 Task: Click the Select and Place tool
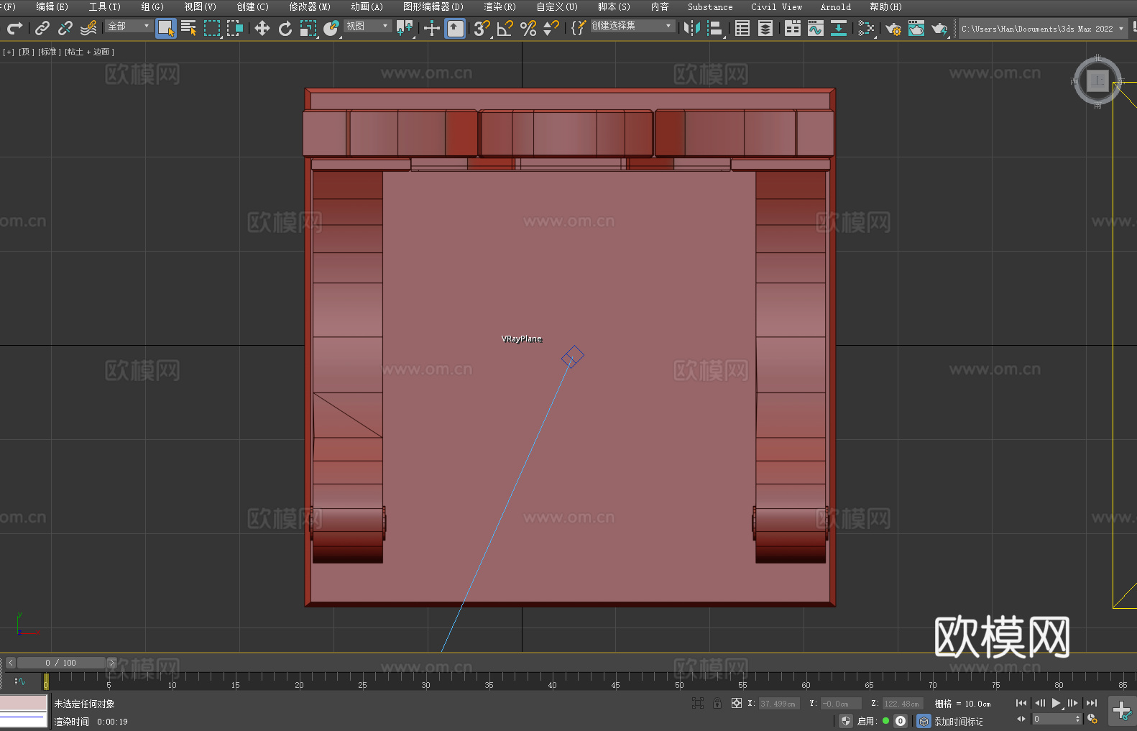point(331,28)
